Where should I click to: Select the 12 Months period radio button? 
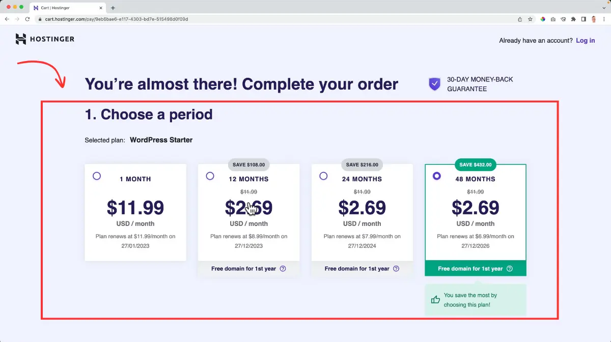[x=210, y=176]
